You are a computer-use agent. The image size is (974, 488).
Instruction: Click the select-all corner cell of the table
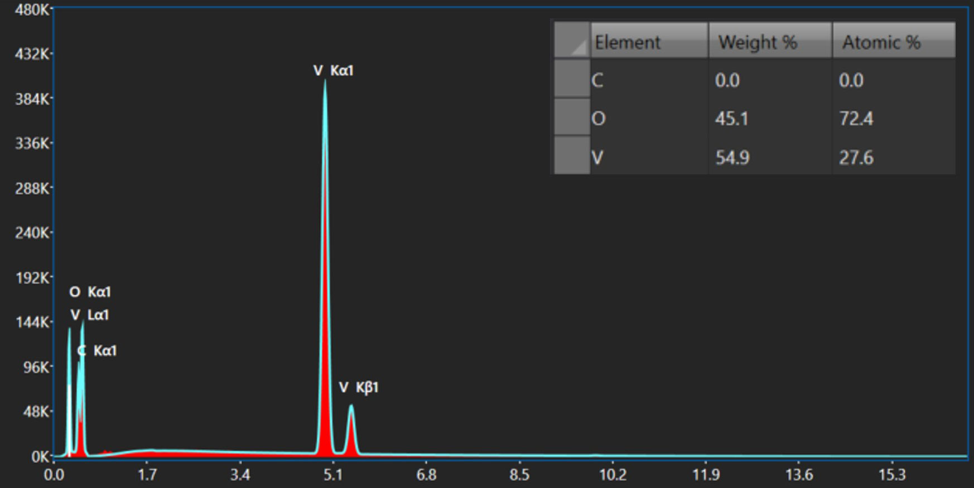[572, 41]
